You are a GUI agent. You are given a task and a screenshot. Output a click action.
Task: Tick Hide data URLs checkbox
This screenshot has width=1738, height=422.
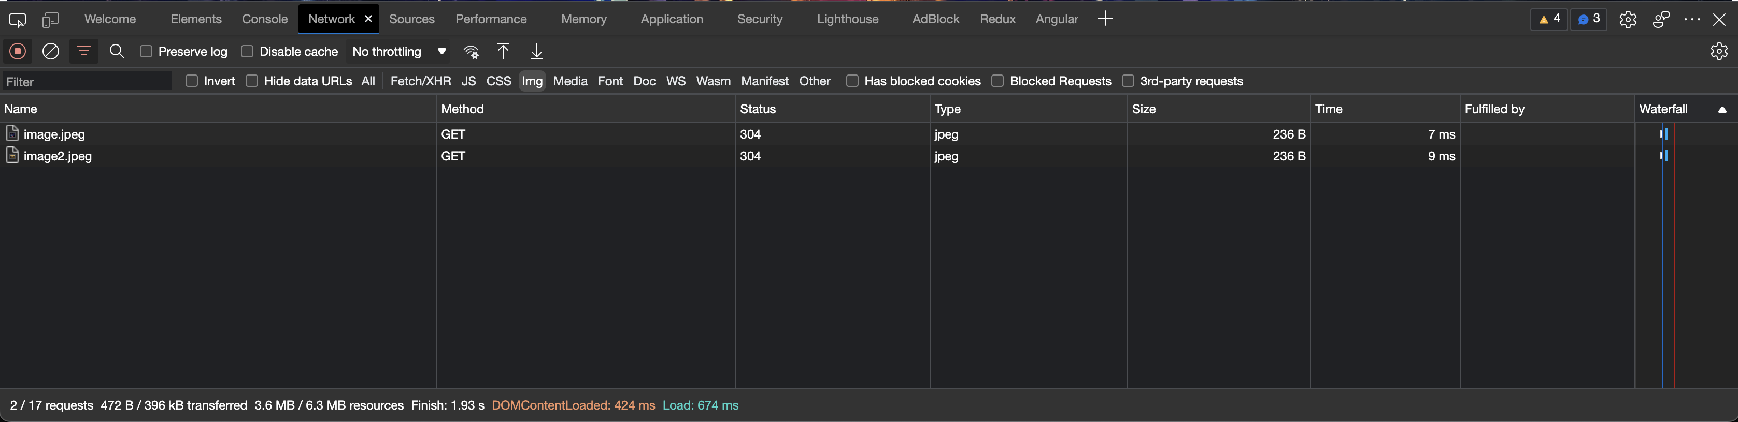(x=252, y=81)
